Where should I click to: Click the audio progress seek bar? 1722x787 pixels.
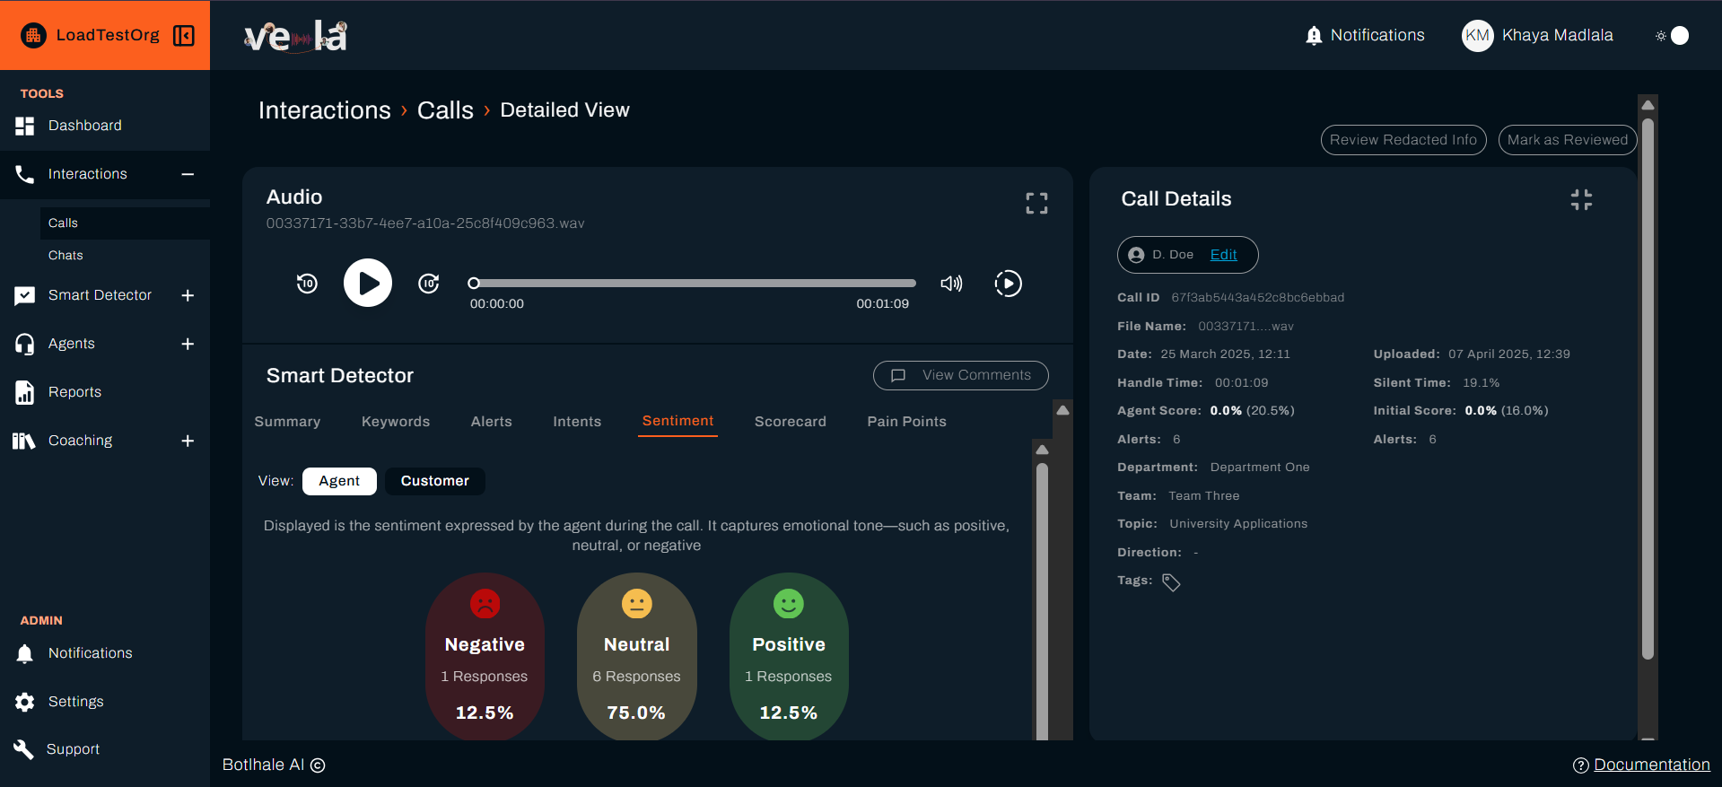(693, 284)
